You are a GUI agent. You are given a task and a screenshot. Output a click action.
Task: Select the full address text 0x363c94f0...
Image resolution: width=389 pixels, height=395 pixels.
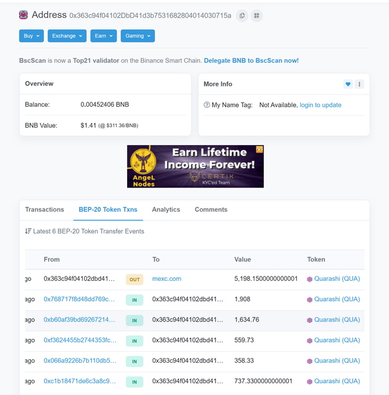150,15
